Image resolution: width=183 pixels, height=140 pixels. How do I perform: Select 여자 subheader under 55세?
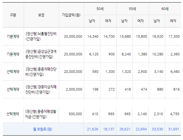141,21
